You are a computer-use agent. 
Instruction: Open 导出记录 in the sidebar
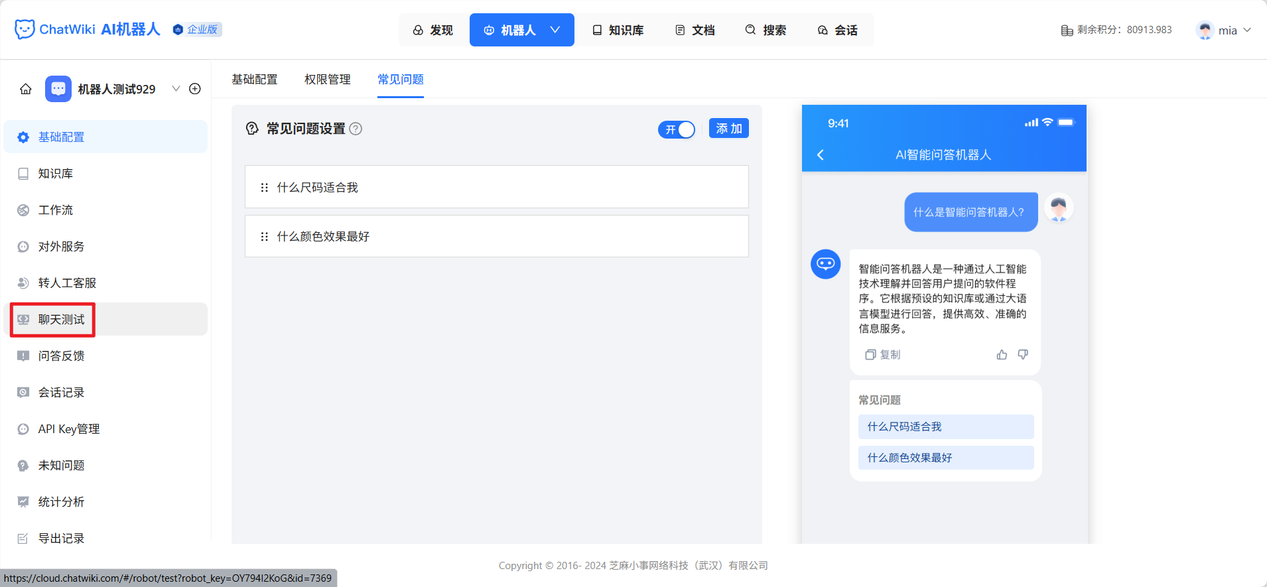click(105, 538)
